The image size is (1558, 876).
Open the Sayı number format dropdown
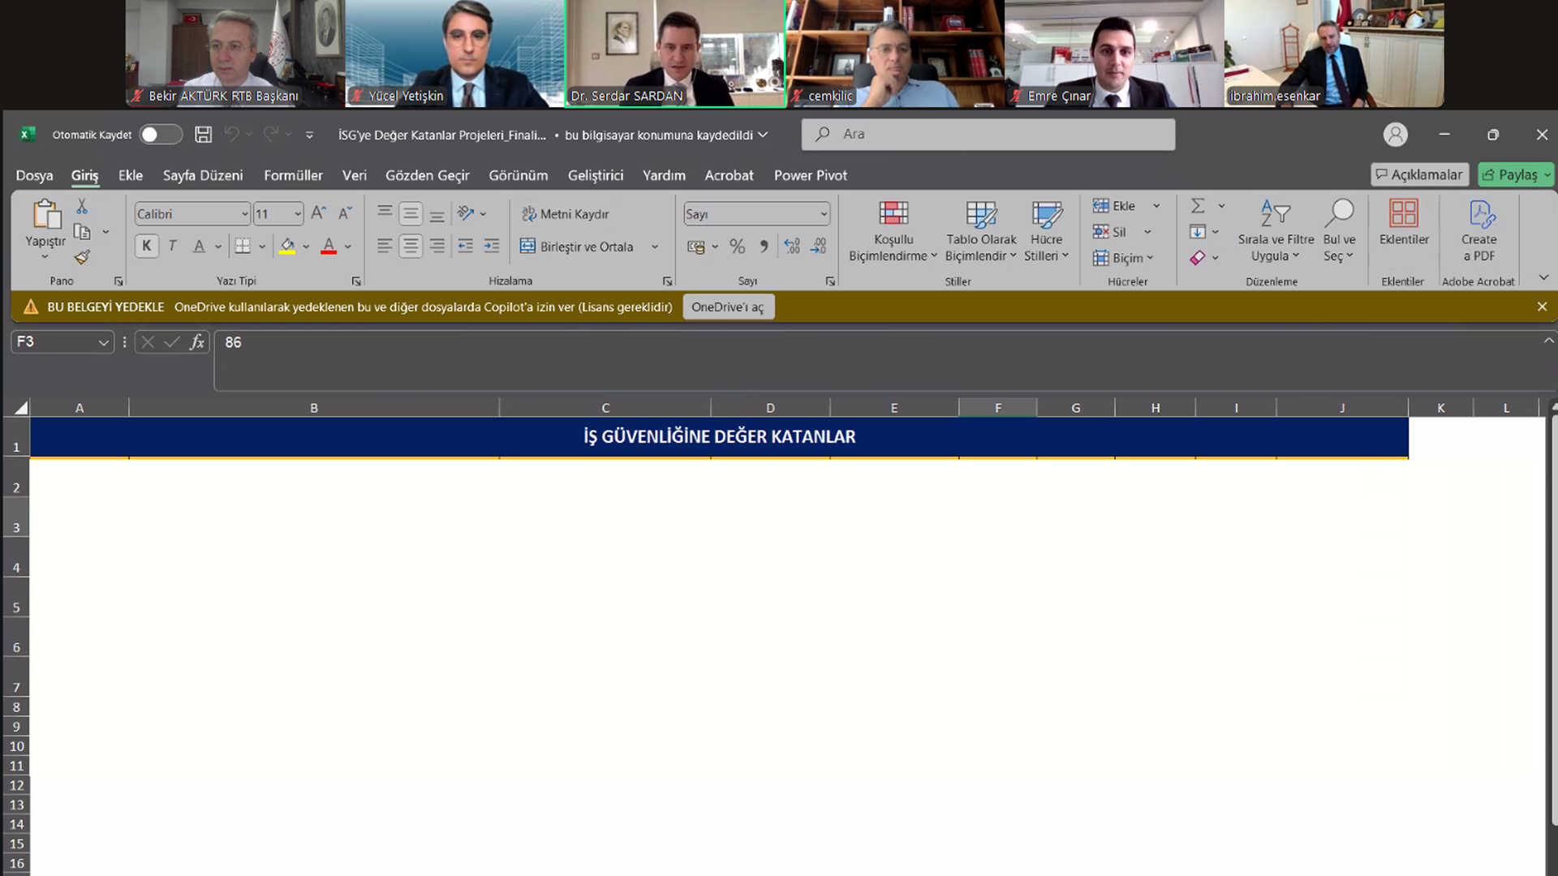point(824,214)
